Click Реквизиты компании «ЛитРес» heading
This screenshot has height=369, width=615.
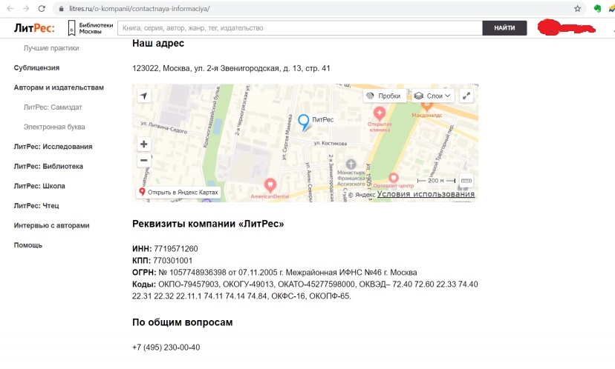click(208, 224)
